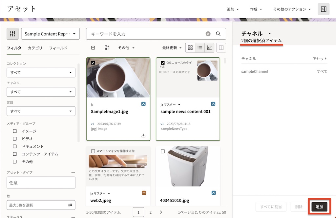The width and height of the screenshot is (336, 218).
Task: Switch to list view
Action: tap(200, 48)
